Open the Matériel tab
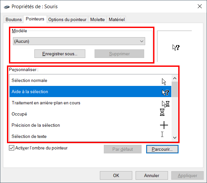The image size is (207, 183). [117, 19]
